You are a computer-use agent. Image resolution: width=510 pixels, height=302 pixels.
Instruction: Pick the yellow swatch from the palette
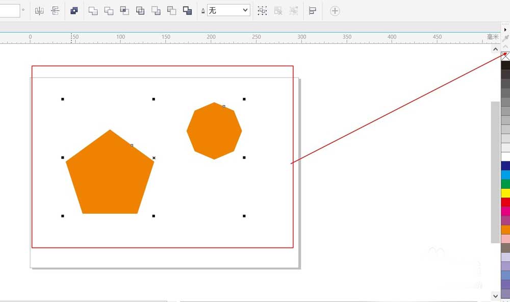pos(505,193)
